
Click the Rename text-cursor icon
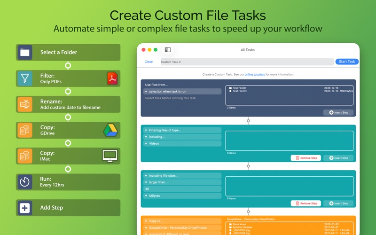(25, 104)
